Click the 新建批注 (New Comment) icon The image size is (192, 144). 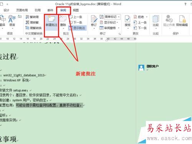click(51, 19)
